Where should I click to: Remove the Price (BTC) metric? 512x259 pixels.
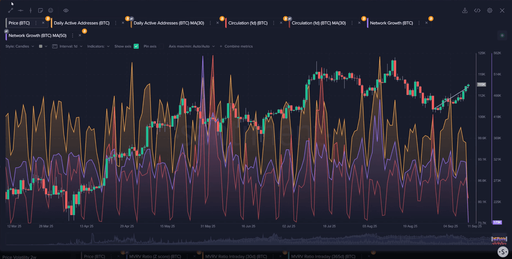[43, 23]
